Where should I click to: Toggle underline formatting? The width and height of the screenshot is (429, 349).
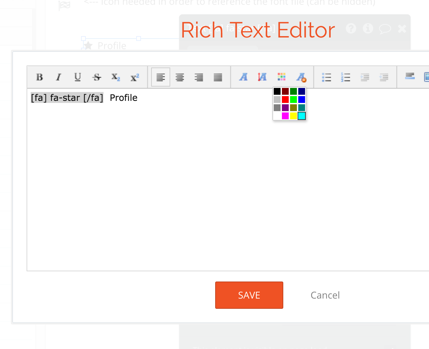pyautogui.click(x=77, y=77)
